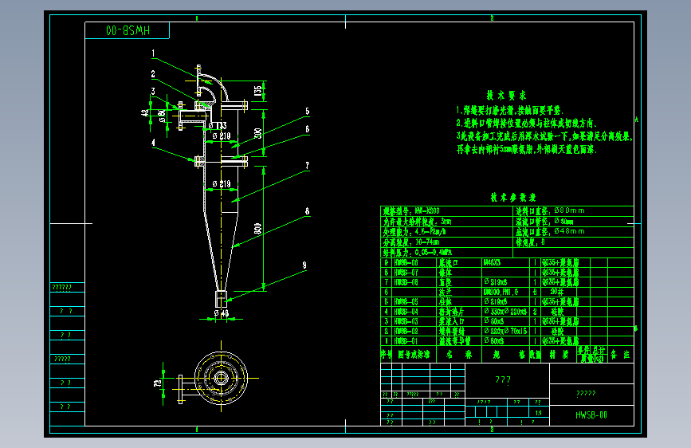
Task: Select part code HWSB-02 in parts list
Action: tap(406, 331)
